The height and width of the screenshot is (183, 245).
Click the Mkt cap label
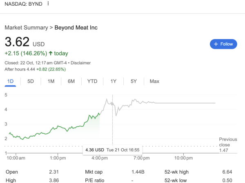click(x=94, y=172)
